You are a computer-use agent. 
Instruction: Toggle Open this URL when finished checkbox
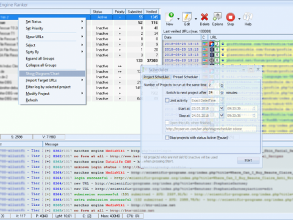[167, 123]
